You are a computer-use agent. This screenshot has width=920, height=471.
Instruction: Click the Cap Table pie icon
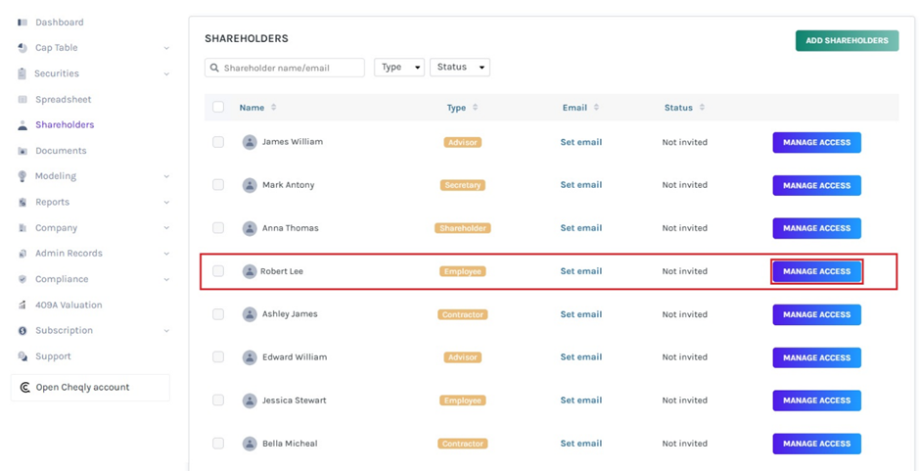(x=23, y=48)
